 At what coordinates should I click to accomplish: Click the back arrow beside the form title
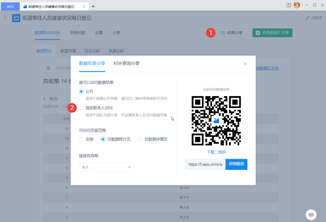[6, 18]
